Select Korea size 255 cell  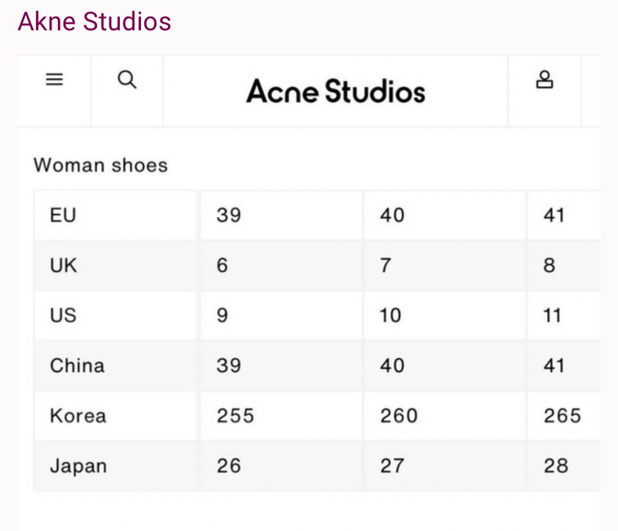(x=281, y=416)
